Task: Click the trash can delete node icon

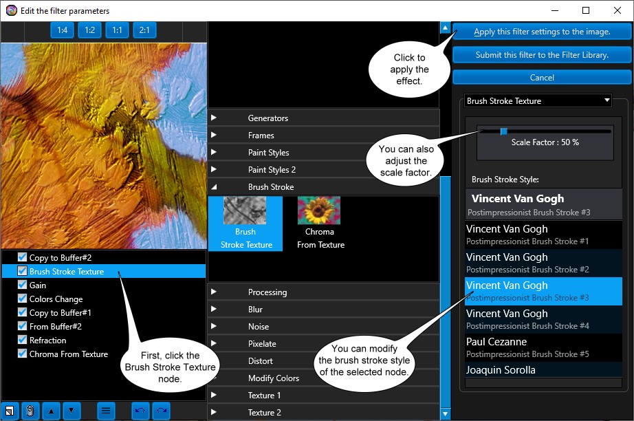Action: point(30,411)
